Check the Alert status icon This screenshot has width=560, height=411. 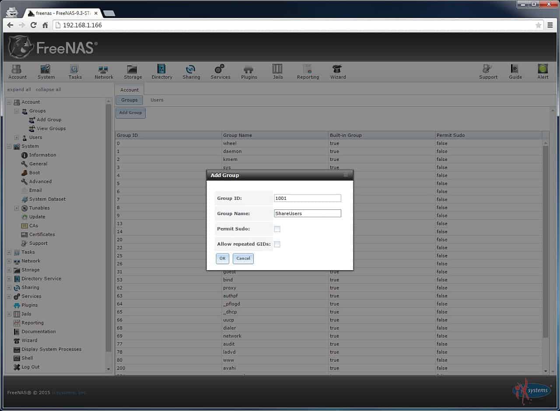[543, 72]
